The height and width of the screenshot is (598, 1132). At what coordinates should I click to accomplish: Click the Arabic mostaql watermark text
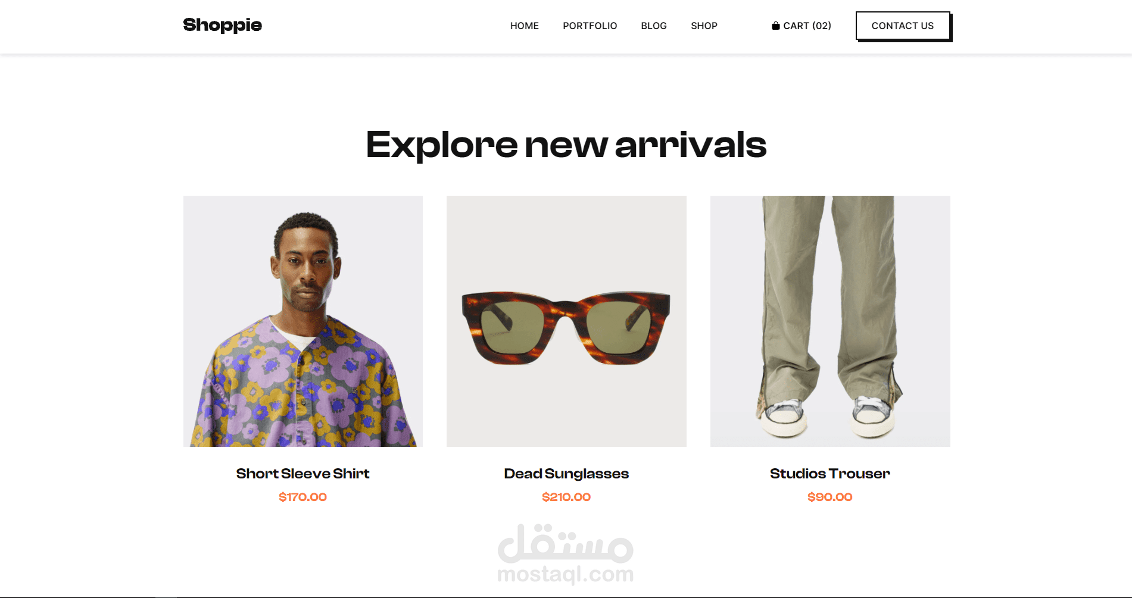pos(566,543)
